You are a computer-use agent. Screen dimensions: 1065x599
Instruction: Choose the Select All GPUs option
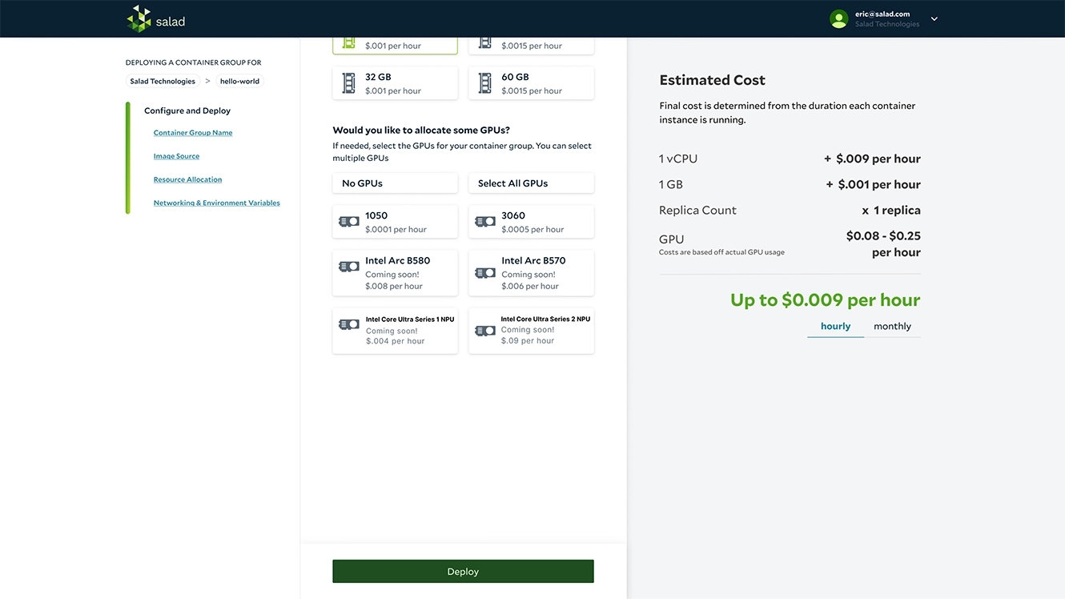pos(531,183)
